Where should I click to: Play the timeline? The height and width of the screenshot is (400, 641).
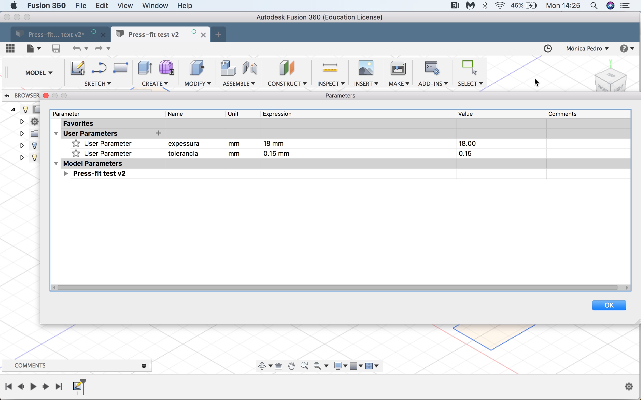[x=33, y=386]
